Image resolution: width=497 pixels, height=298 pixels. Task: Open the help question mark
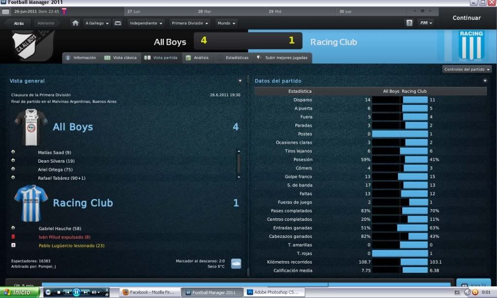409,23
